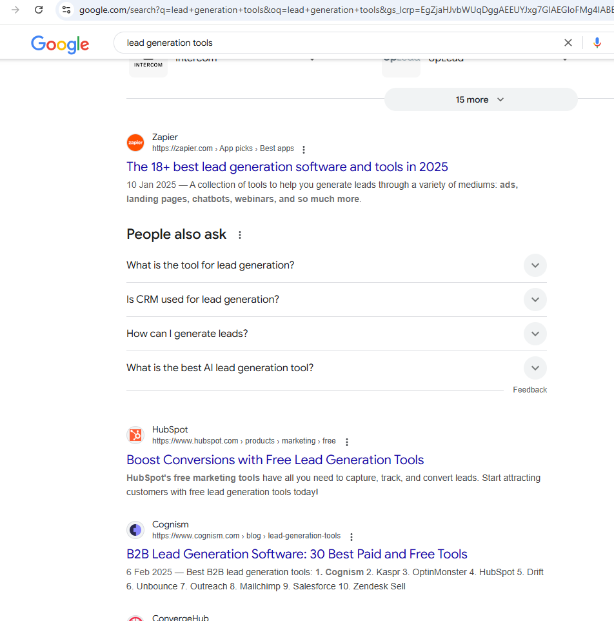
Task: Clear the search box with X icon
Action: tap(568, 43)
